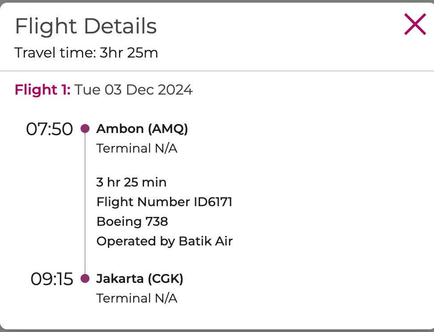This screenshot has height=332, width=434.
Task: Click the departure Terminal N/A text
Action: point(137,148)
